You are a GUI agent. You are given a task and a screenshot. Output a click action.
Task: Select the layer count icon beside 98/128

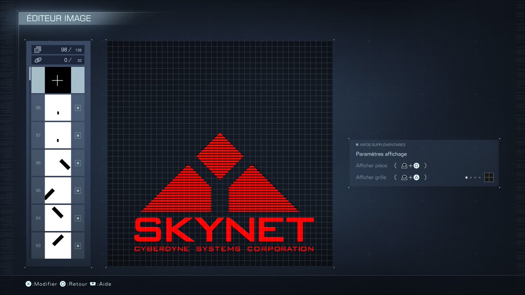click(x=38, y=50)
